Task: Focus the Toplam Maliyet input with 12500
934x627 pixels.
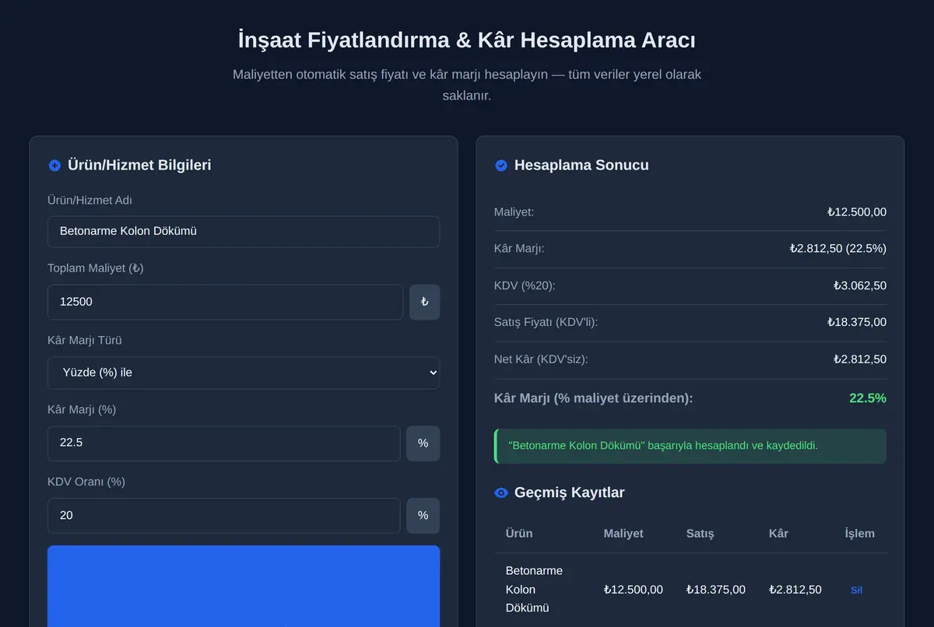Action: pos(225,302)
